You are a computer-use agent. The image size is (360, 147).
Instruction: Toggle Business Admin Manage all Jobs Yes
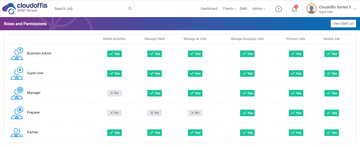pyautogui.click(x=195, y=54)
